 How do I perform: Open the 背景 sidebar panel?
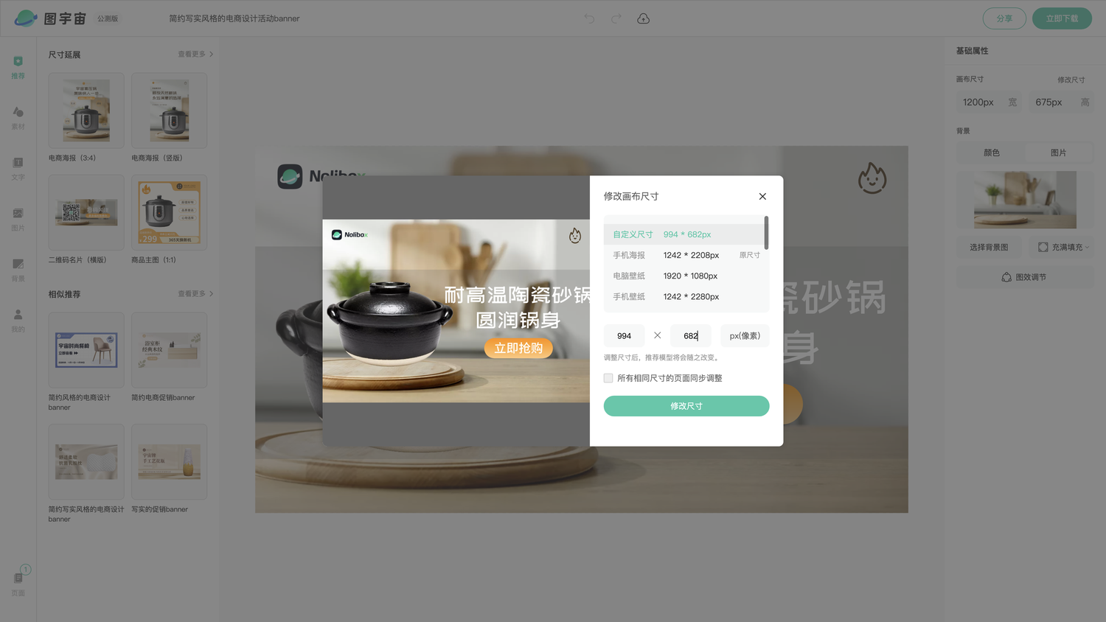tap(18, 270)
